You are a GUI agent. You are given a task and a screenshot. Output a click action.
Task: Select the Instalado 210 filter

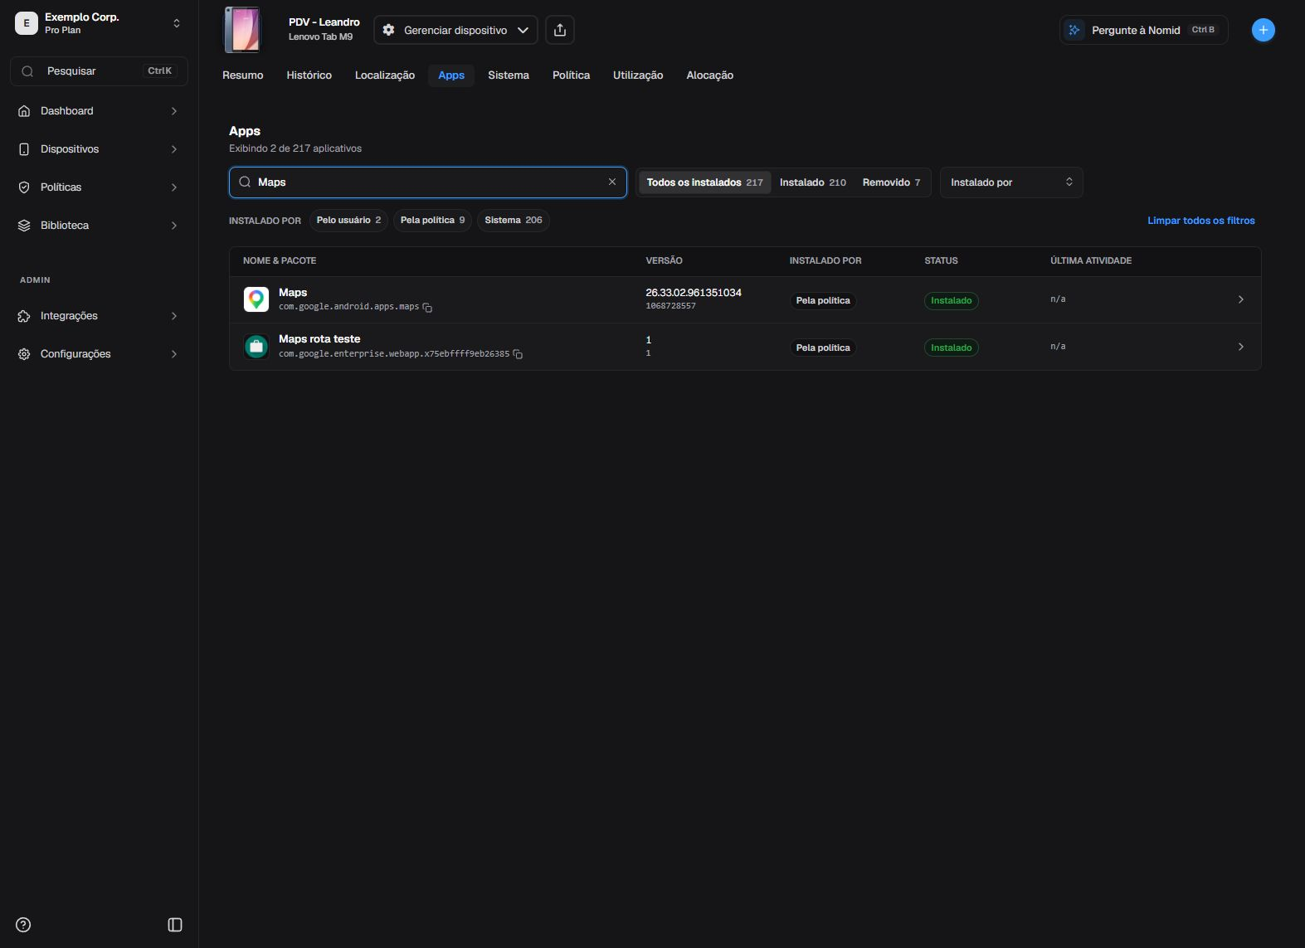[x=813, y=182]
